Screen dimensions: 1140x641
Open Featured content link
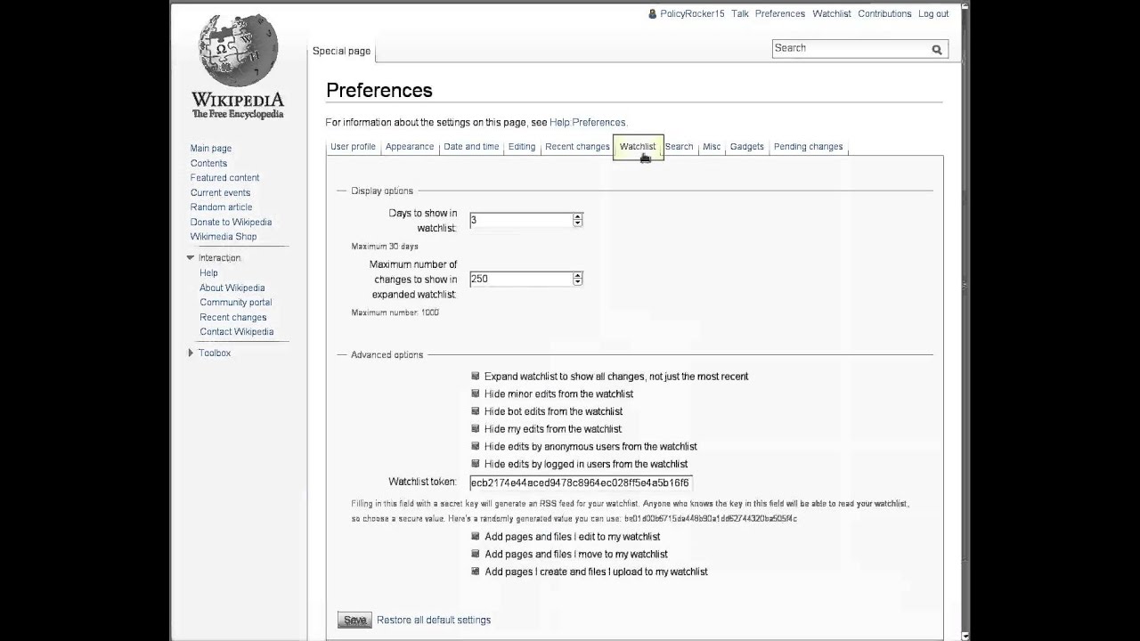coord(224,178)
